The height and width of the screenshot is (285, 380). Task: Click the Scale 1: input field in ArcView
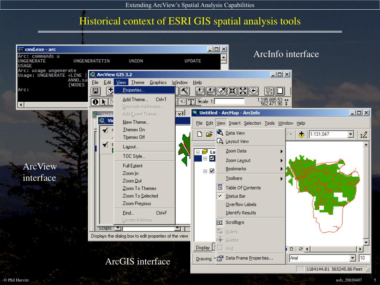coord(229,101)
